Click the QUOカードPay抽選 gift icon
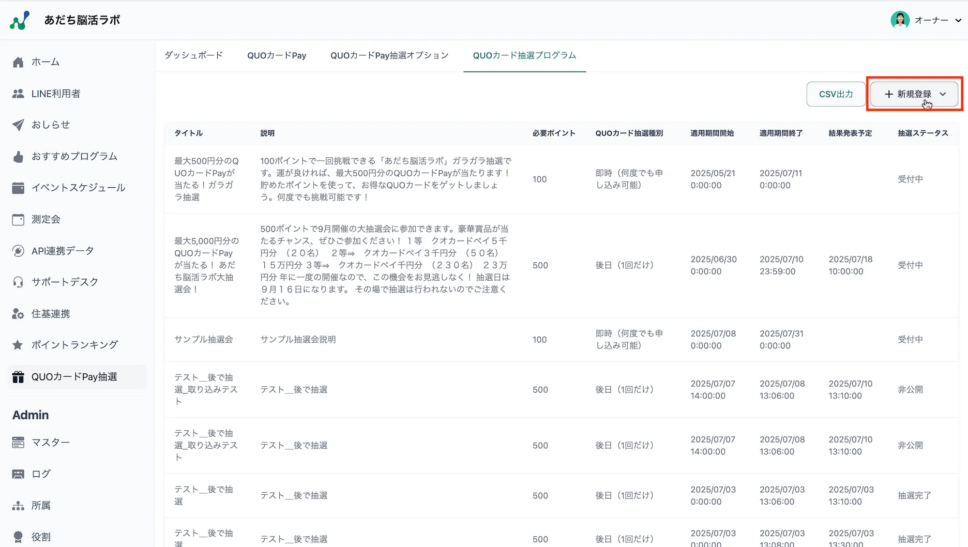The width and height of the screenshot is (968, 547). click(18, 377)
